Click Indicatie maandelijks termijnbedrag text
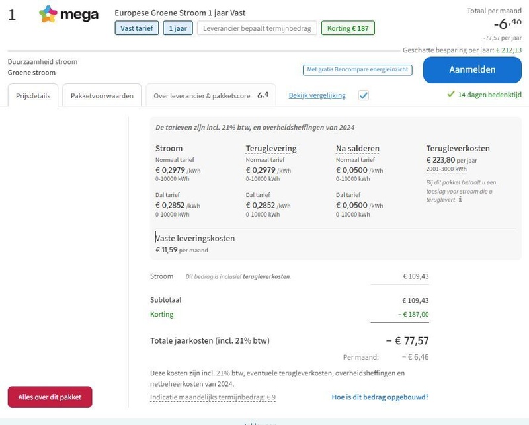The width and height of the screenshot is (529, 425). pos(213,397)
